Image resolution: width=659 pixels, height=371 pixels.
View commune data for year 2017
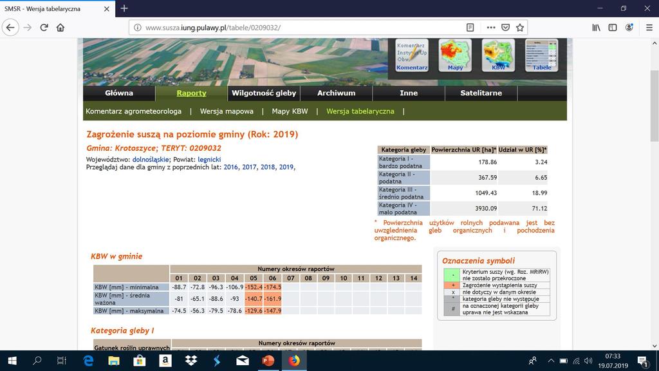tap(249, 167)
